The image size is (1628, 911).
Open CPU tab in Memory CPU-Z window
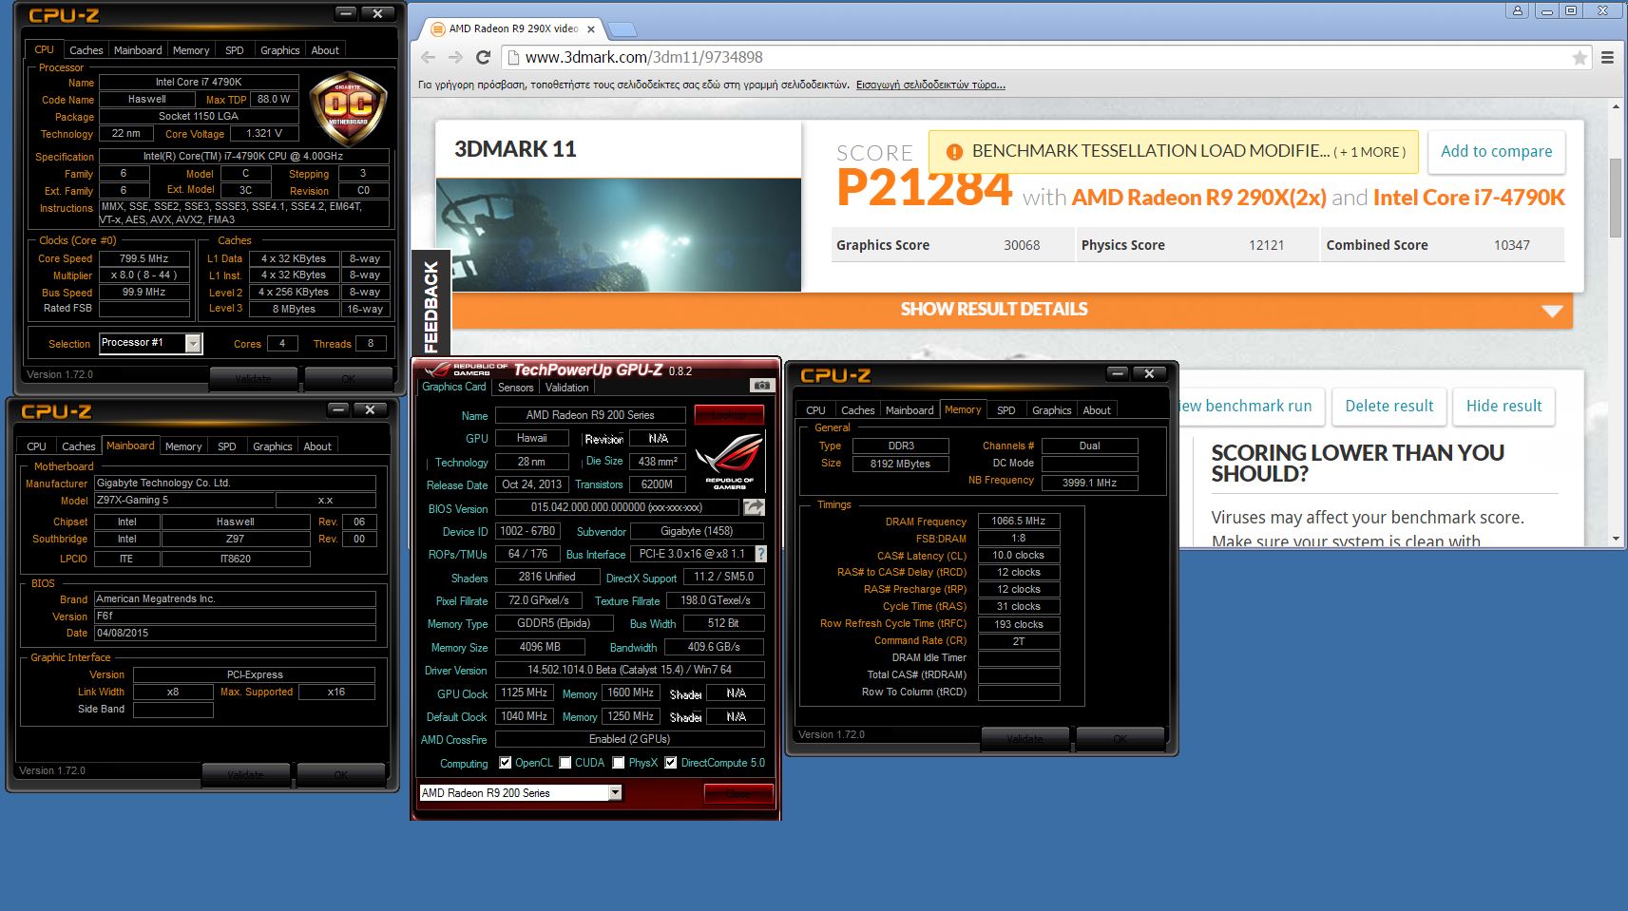[815, 410]
